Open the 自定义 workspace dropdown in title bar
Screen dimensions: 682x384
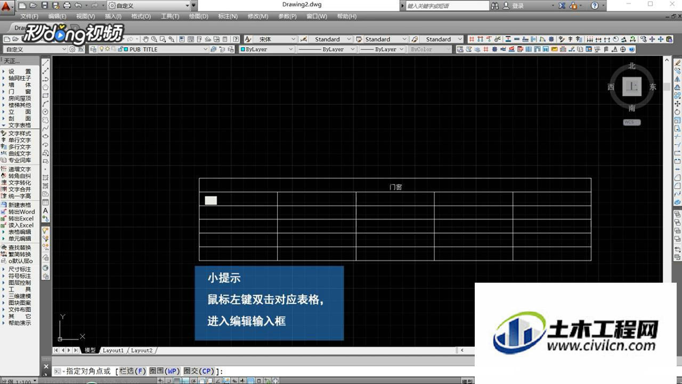pos(148,5)
